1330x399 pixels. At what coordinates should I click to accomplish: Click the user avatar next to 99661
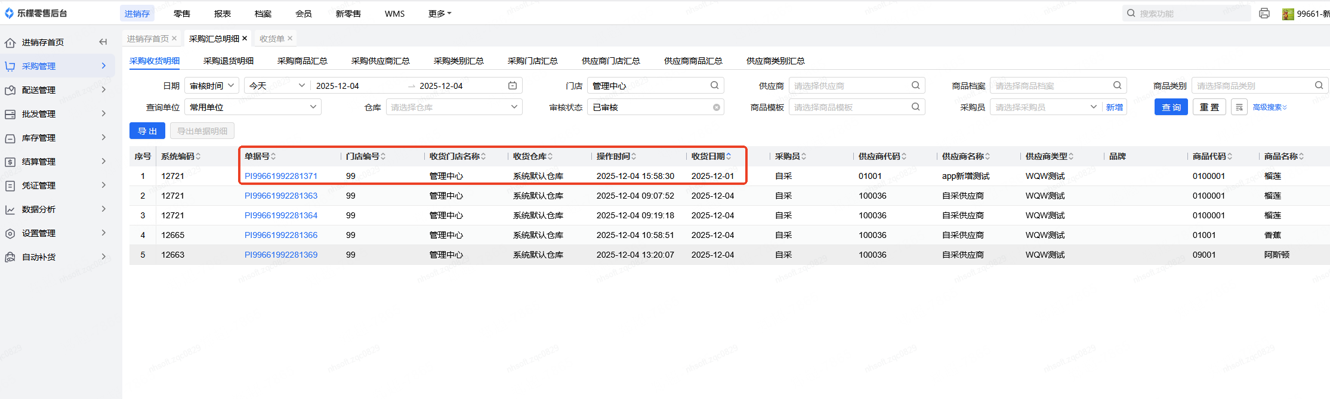click(x=1288, y=14)
